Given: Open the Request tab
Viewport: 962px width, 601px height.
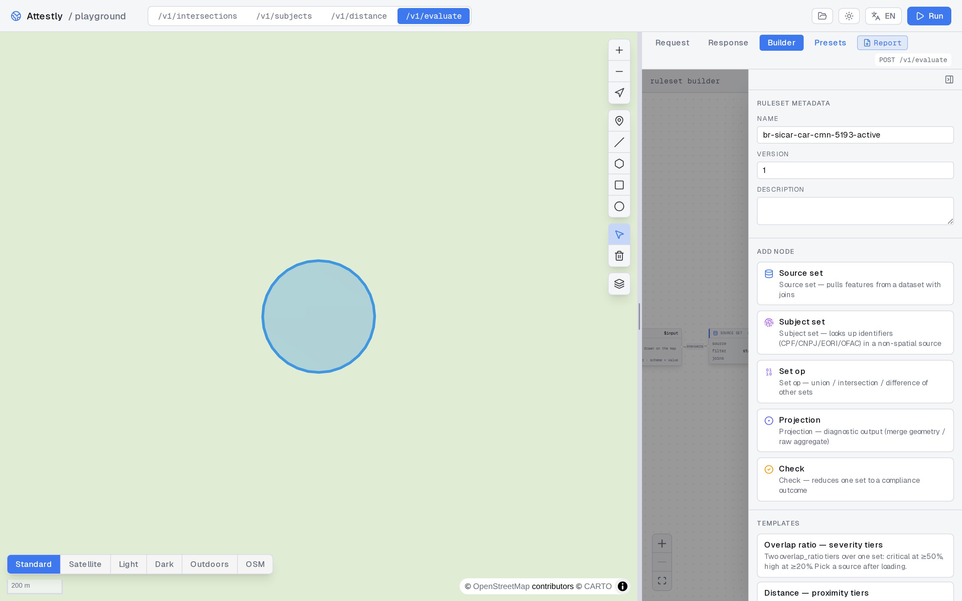Looking at the screenshot, I should (x=672, y=42).
